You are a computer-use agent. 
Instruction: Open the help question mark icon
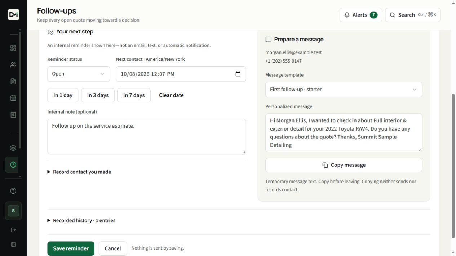pyautogui.click(x=13, y=191)
